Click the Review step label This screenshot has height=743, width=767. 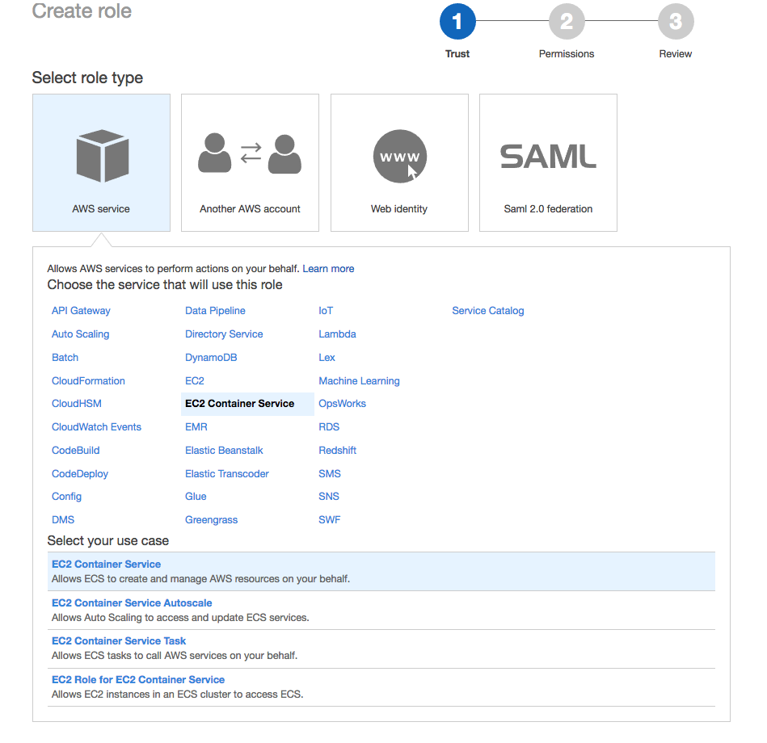pyautogui.click(x=676, y=54)
